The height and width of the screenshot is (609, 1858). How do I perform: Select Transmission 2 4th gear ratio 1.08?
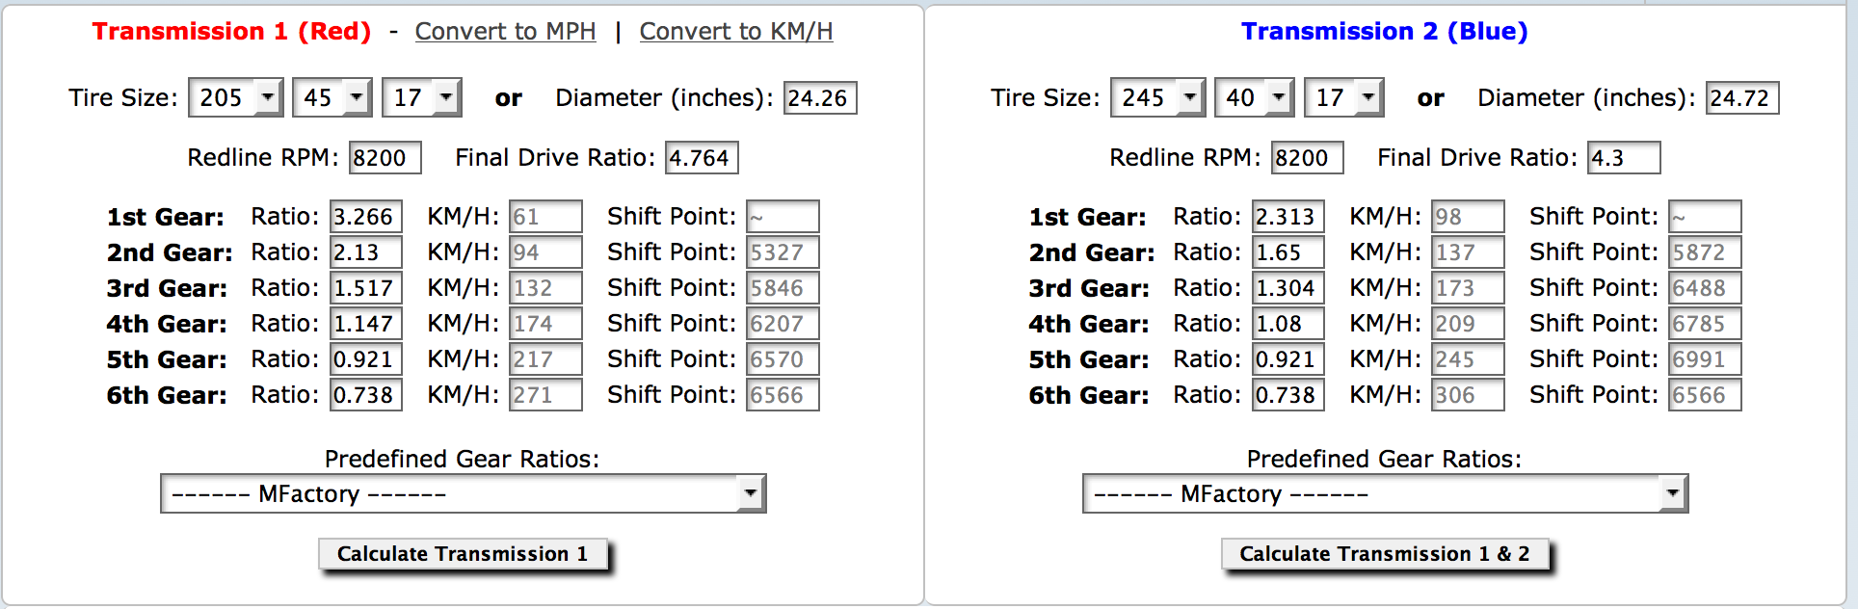tap(1288, 324)
